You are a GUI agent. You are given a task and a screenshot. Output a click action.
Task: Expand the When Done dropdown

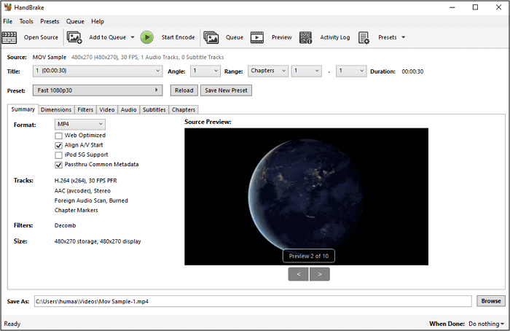pyautogui.click(x=486, y=323)
